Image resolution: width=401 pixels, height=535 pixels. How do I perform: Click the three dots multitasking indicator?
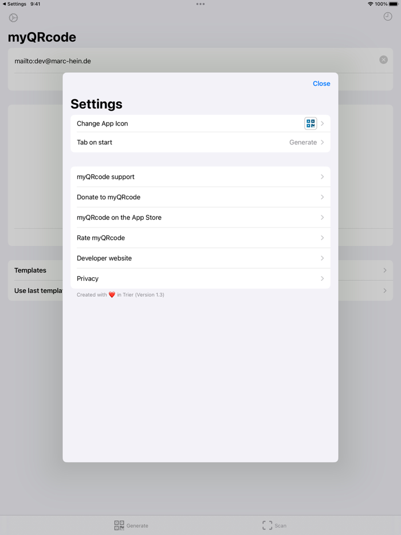[x=200, y=4]
